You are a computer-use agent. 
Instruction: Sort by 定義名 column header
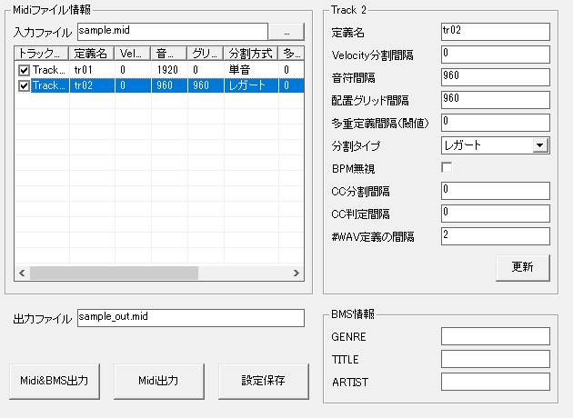91,54
